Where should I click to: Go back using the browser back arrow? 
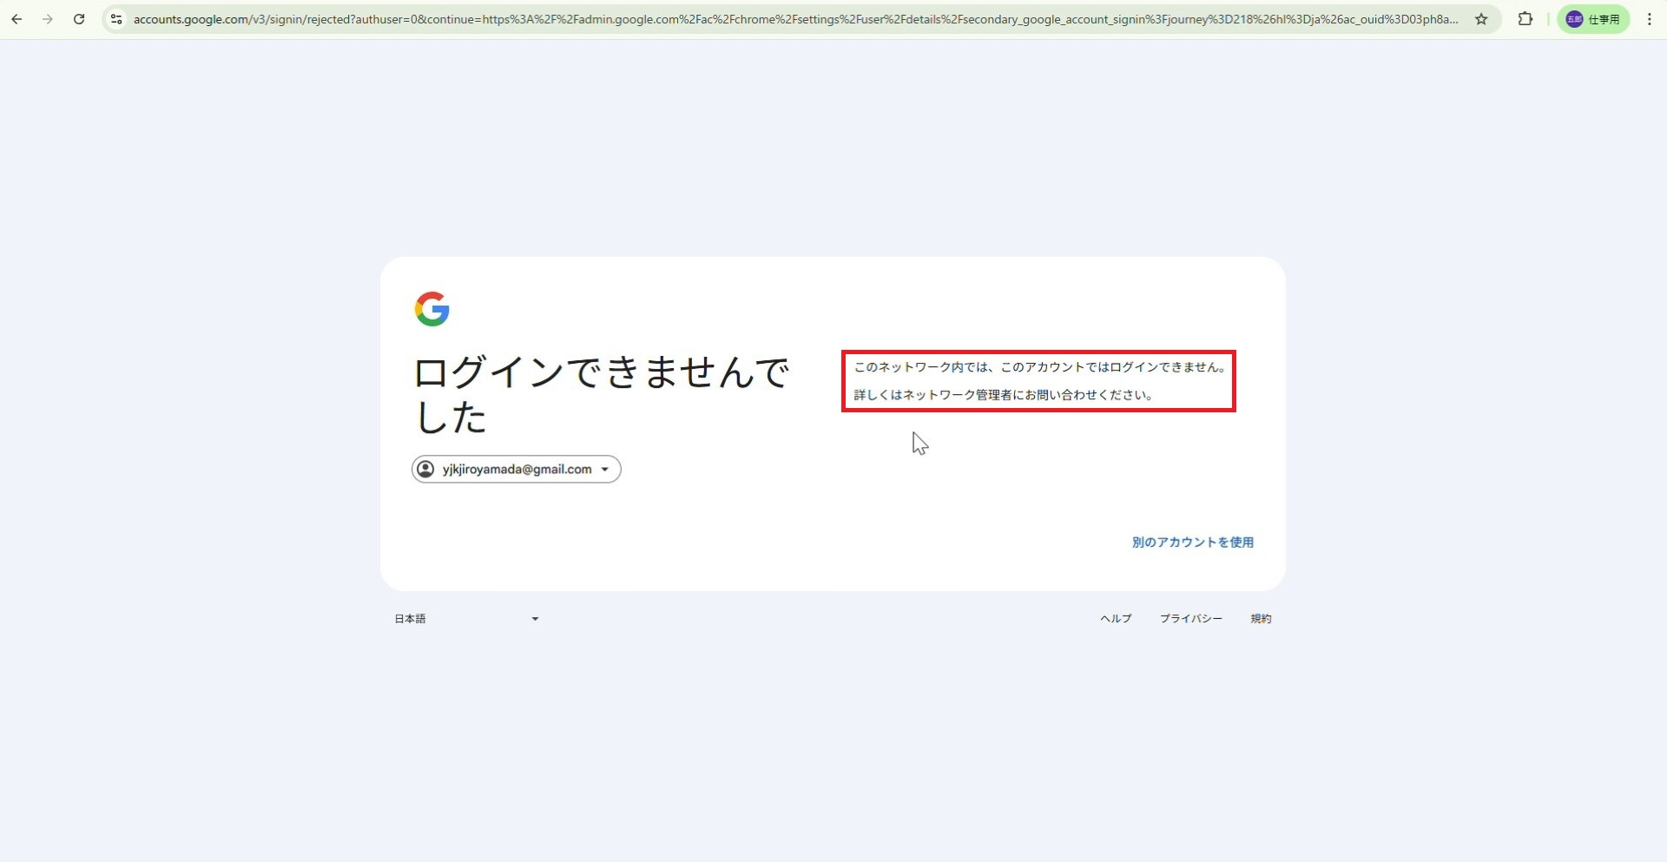tap(16, 19)
